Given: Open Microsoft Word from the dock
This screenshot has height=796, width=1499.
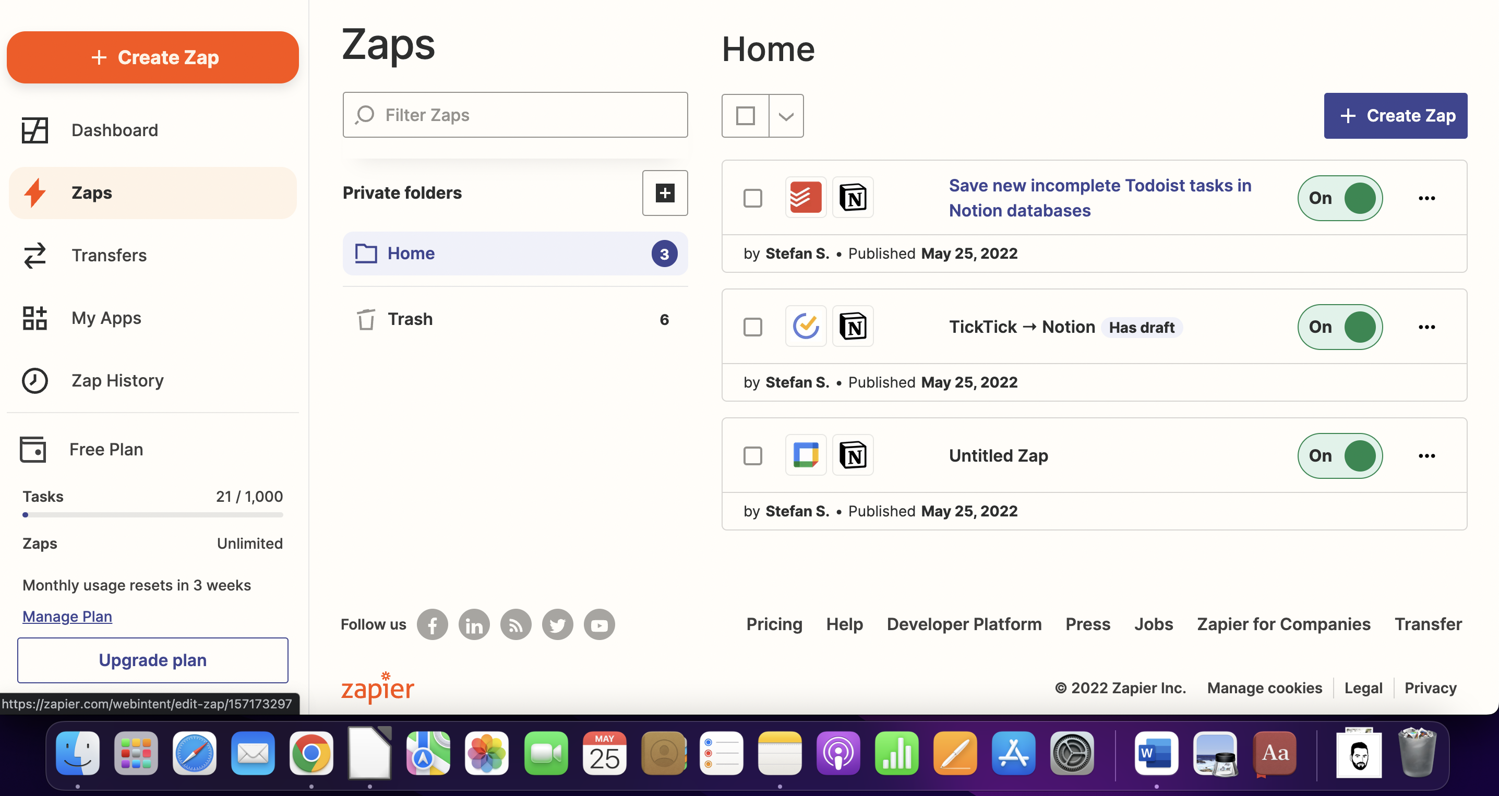Looking at the screenshot, I should pyautogui.click(x=1156, y=754).
